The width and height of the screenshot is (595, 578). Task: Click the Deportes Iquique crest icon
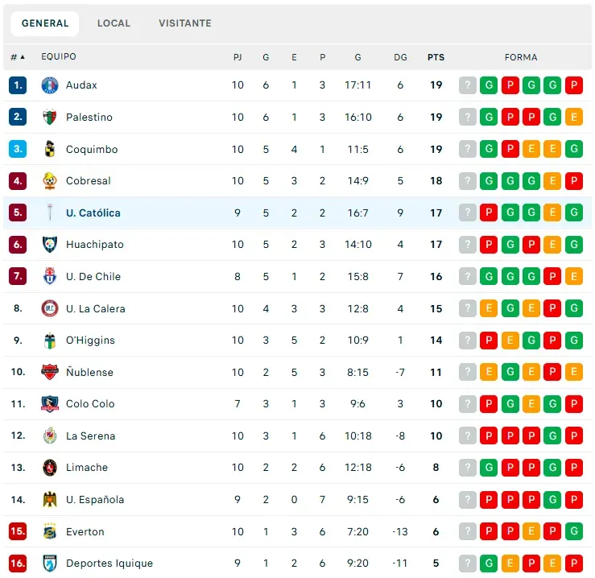50,564
